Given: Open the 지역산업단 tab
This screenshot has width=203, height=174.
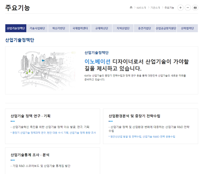Looking at the screenshot, I should click(x=123, y=28).
